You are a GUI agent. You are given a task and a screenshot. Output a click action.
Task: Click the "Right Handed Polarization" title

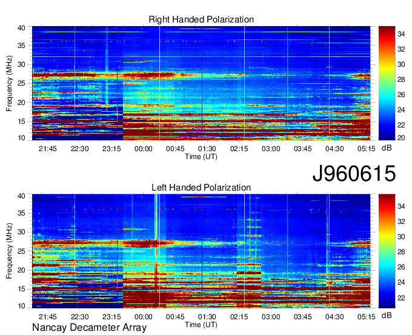click(x=201, y=19)
